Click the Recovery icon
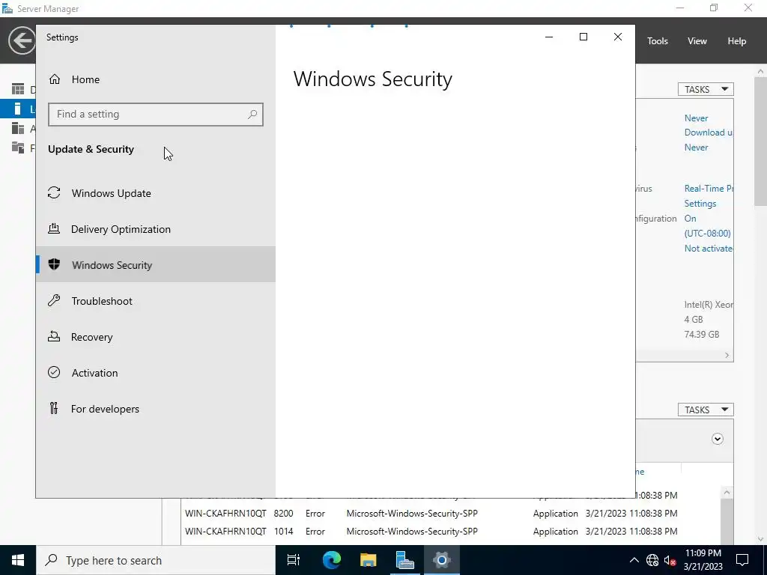The image size is (767, 575). pyautogui.click(x=54, y=336)
